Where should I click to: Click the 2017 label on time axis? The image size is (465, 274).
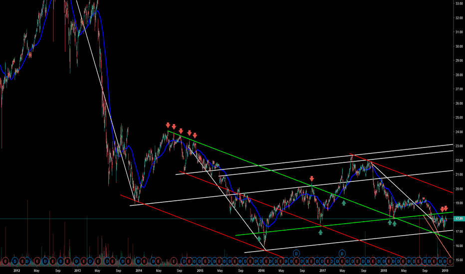323,271
